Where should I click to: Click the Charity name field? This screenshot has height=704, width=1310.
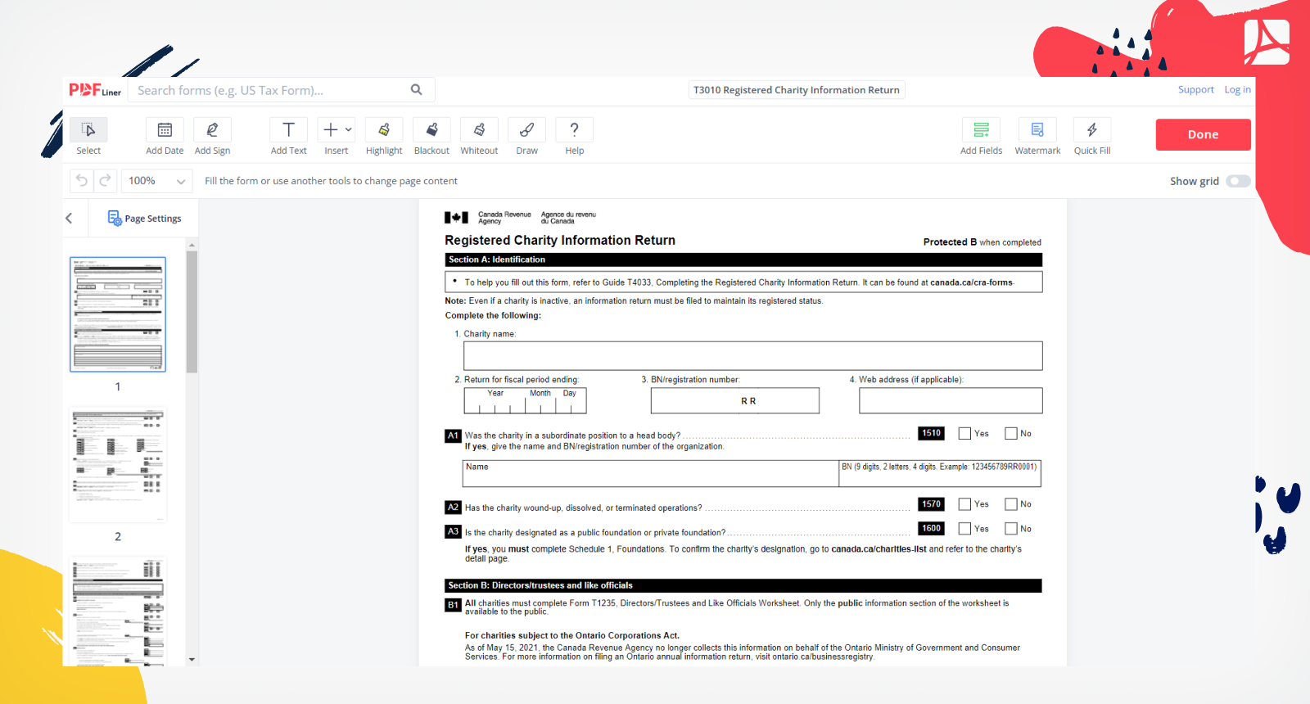tap(752, 356)
